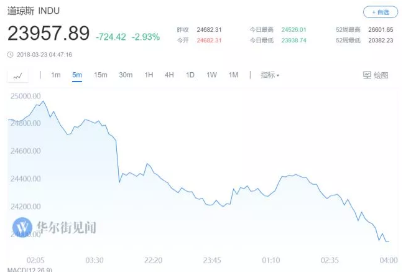The image size is (411, 277).
Task: Choose the 1H chart interval
Action: [x=149, y=75]
